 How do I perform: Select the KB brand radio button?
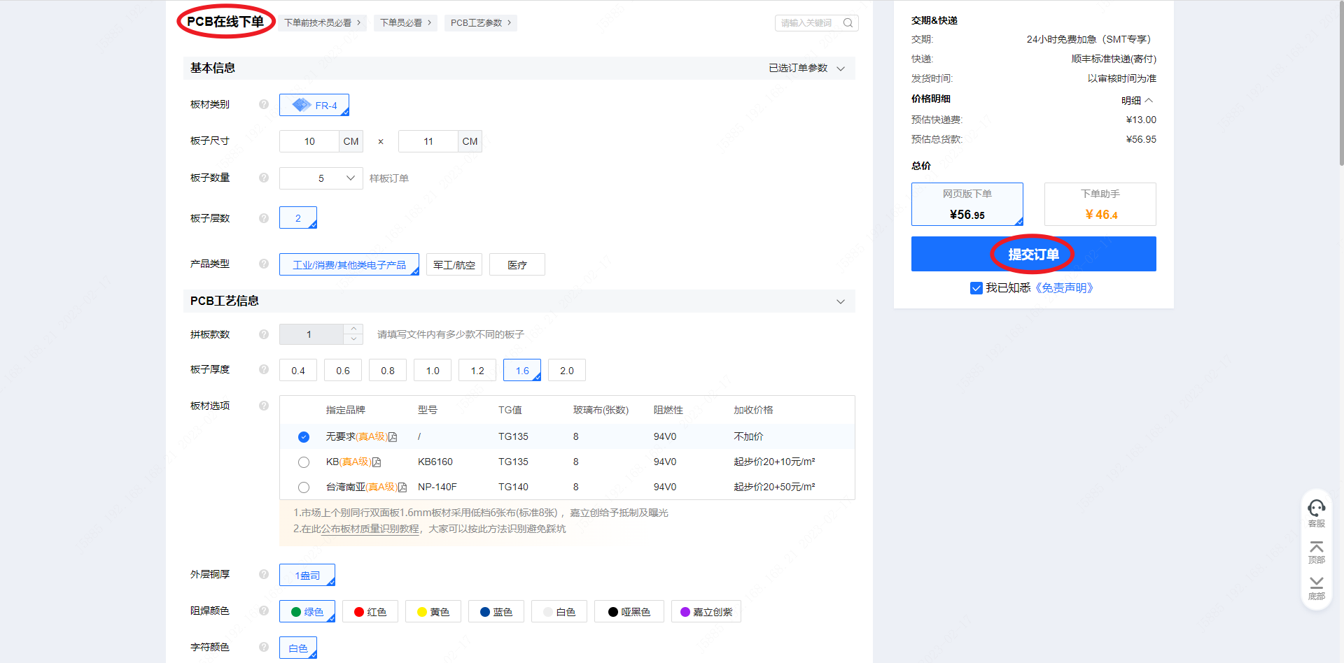coord(304,462)
